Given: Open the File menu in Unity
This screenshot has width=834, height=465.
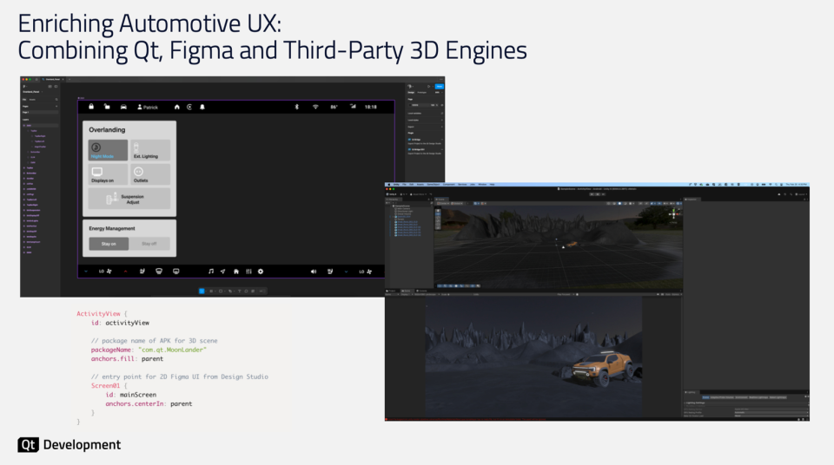Looking at the screenshot, I should (404, 185).
